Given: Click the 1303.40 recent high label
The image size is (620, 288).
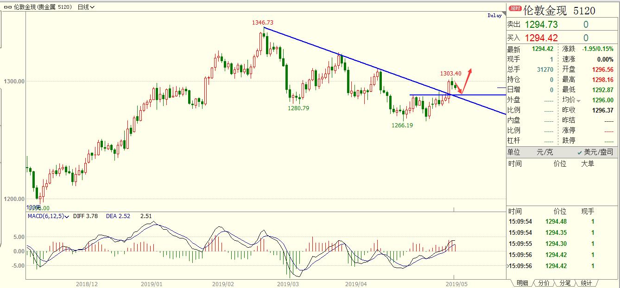Looking at the screenshot, I should [x=450, y=74].
